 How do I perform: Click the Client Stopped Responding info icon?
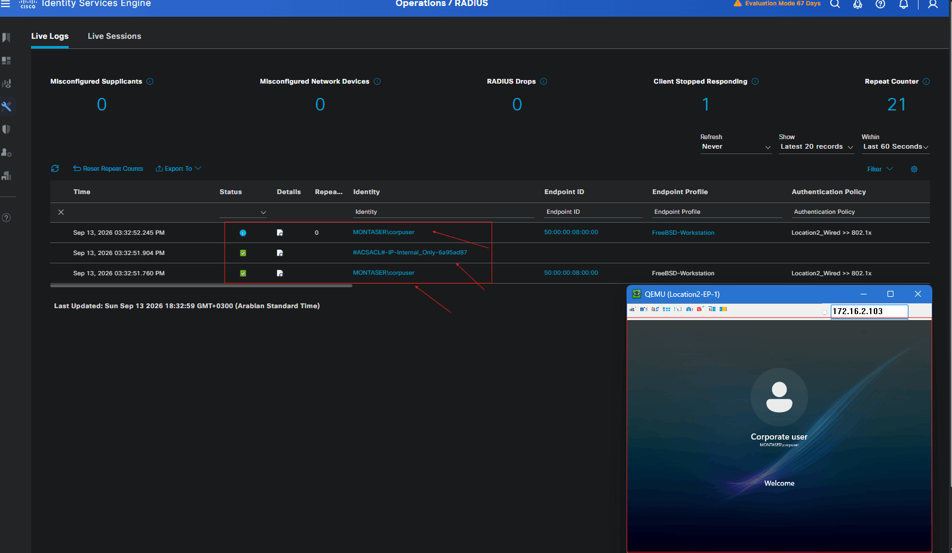click(755, 81)
